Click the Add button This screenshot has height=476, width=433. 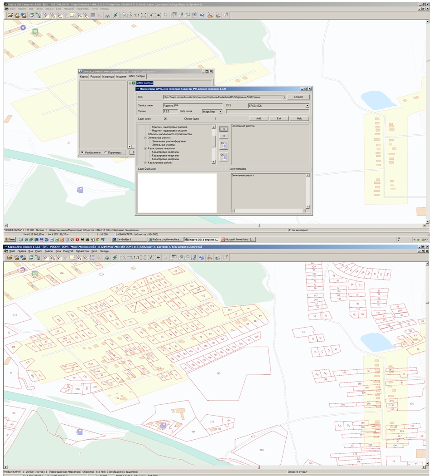[x=259, y=118]
